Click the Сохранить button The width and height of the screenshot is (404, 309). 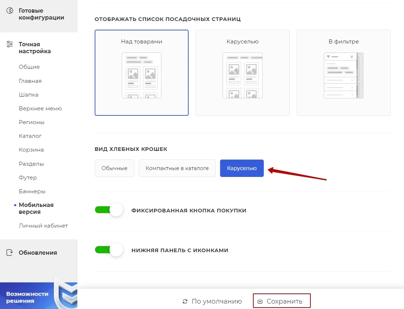pyautogui.click(x=281, y=301)
